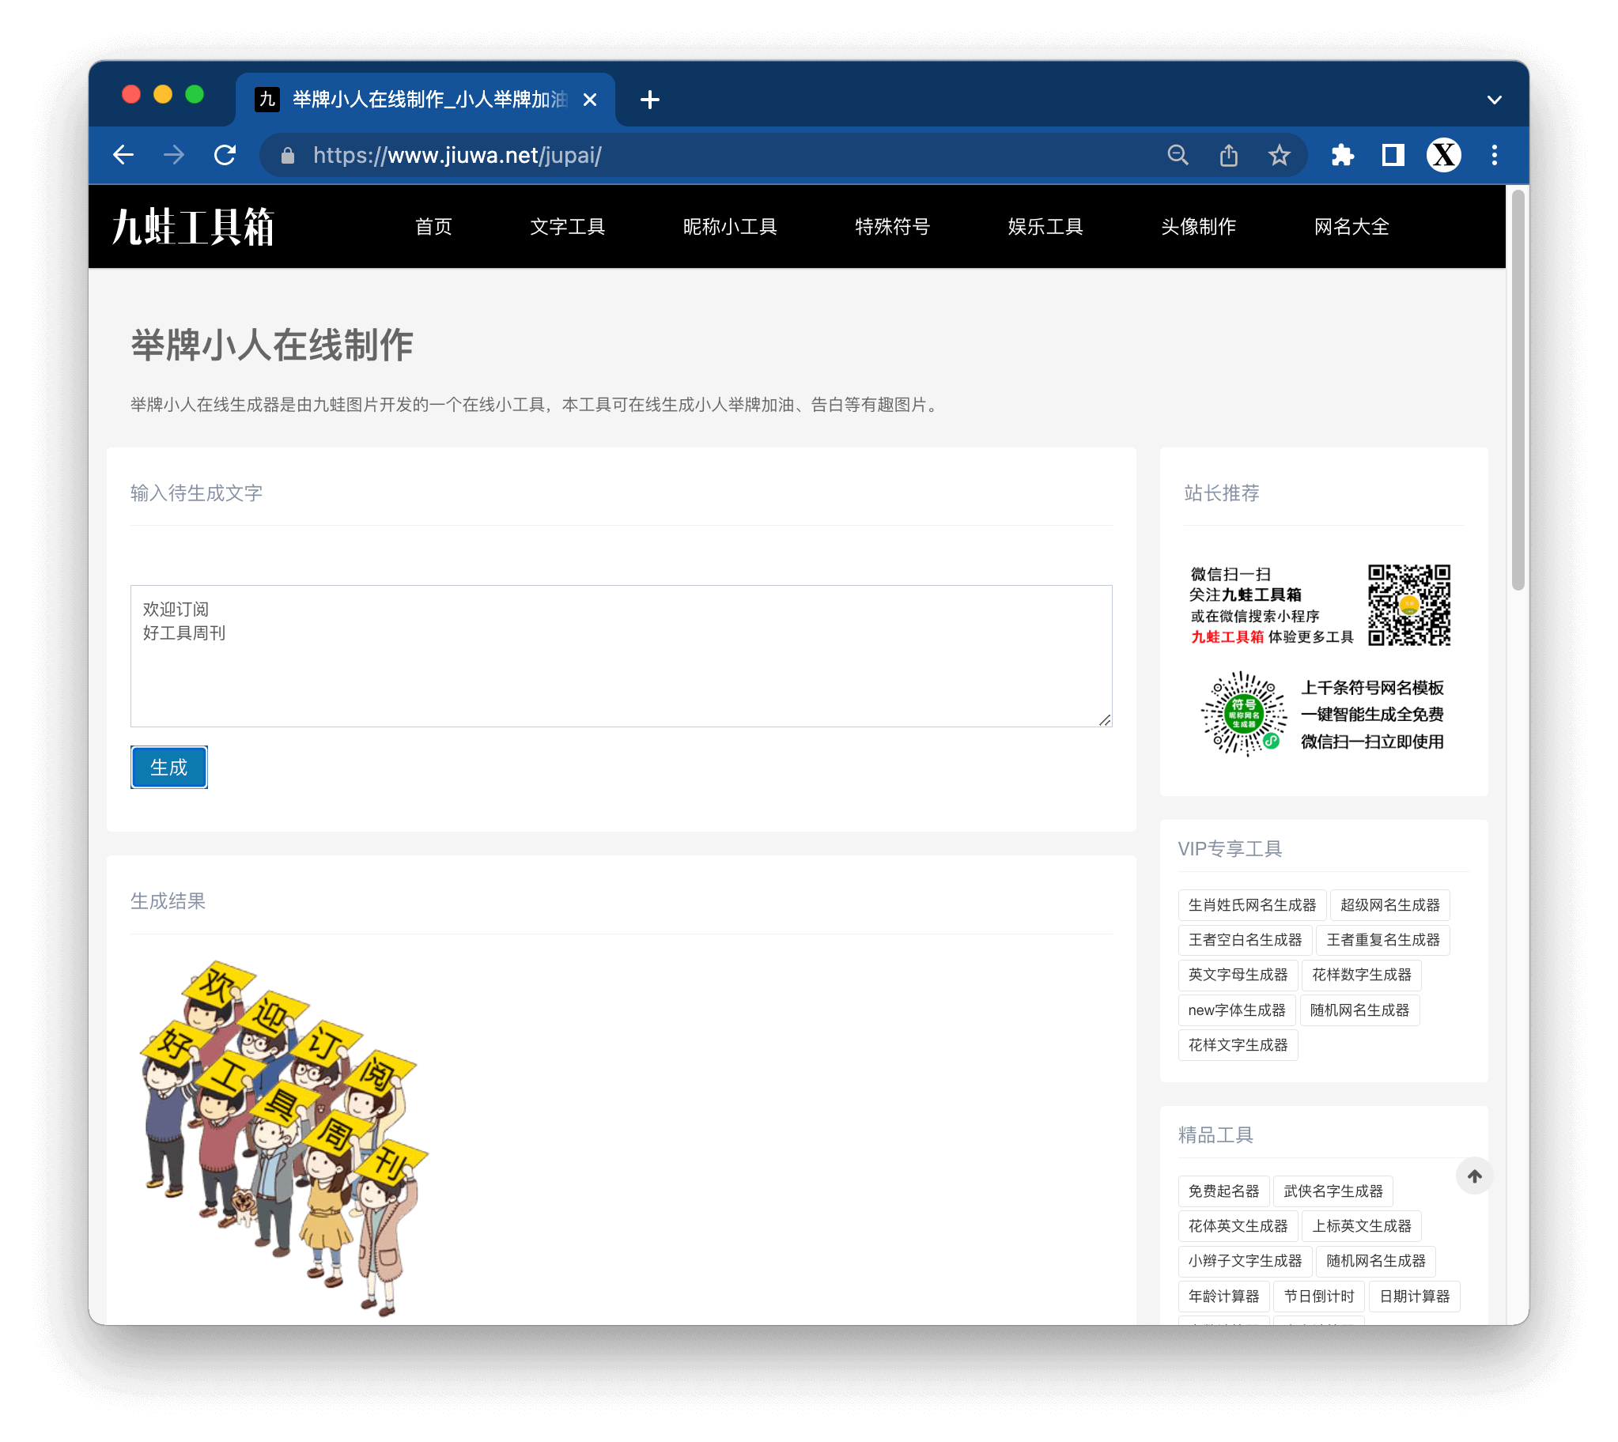Screen dimensions: 1618x1442
Task: Open 花样数字生成器 link
Action: click(1360, 974)
